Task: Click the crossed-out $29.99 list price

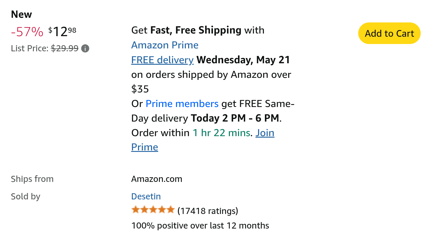Action: (x=64, y=48)
